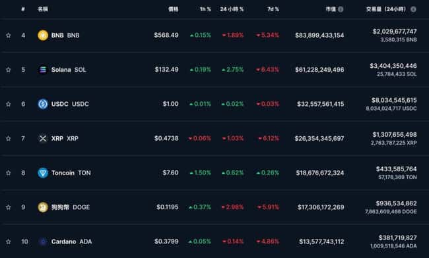Click the USDC coin logo icon
This screenshot has height=258, width=429.
pyautogui.click(x=43, y=104)
